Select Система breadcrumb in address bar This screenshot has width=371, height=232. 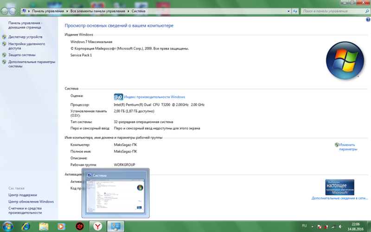[138, 11]
